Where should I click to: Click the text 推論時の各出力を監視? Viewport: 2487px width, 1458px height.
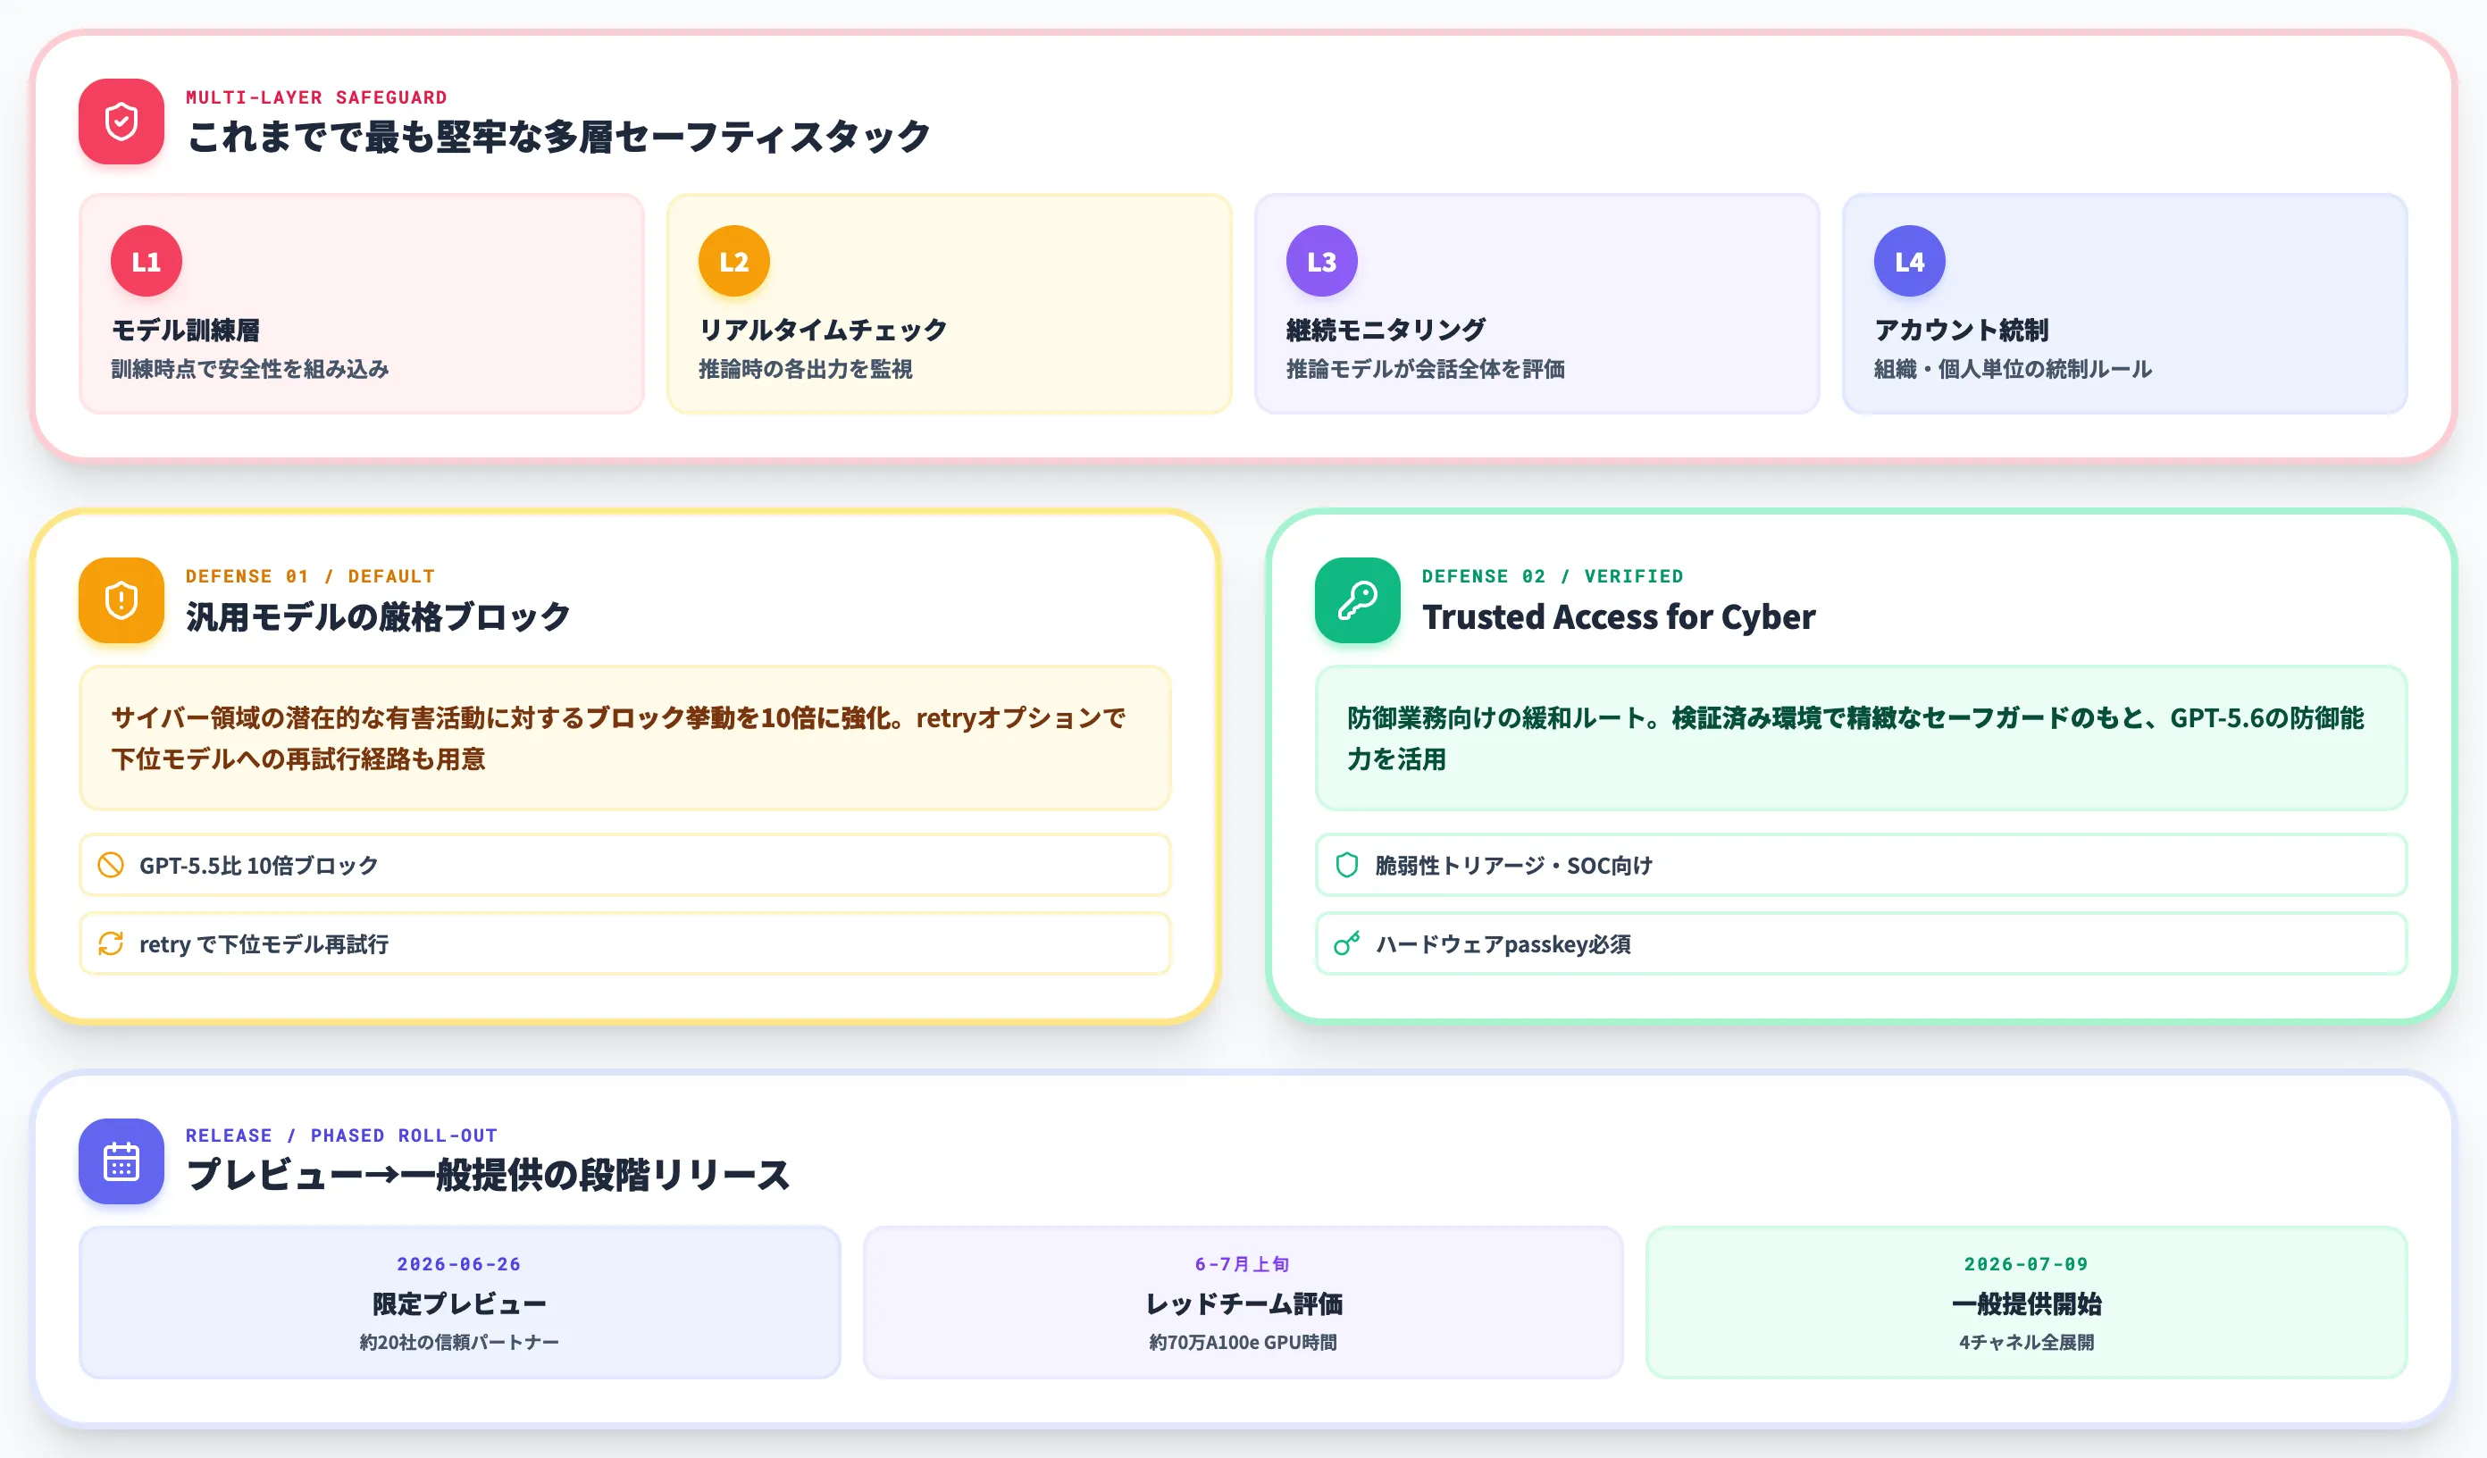point(805,369)
